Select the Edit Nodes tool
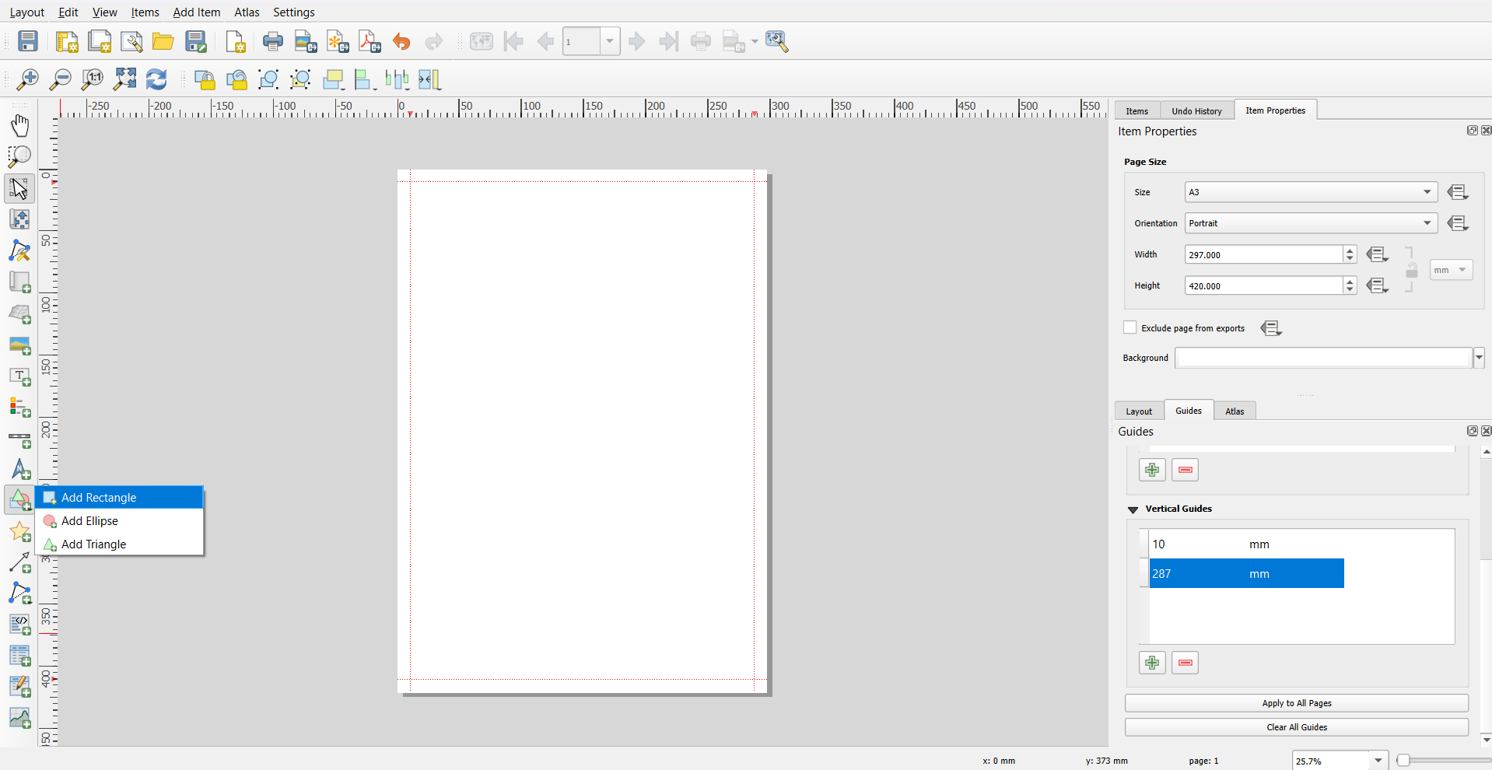Image resolution: width=1492 pixels, height=770 pixels. (20, 250)
